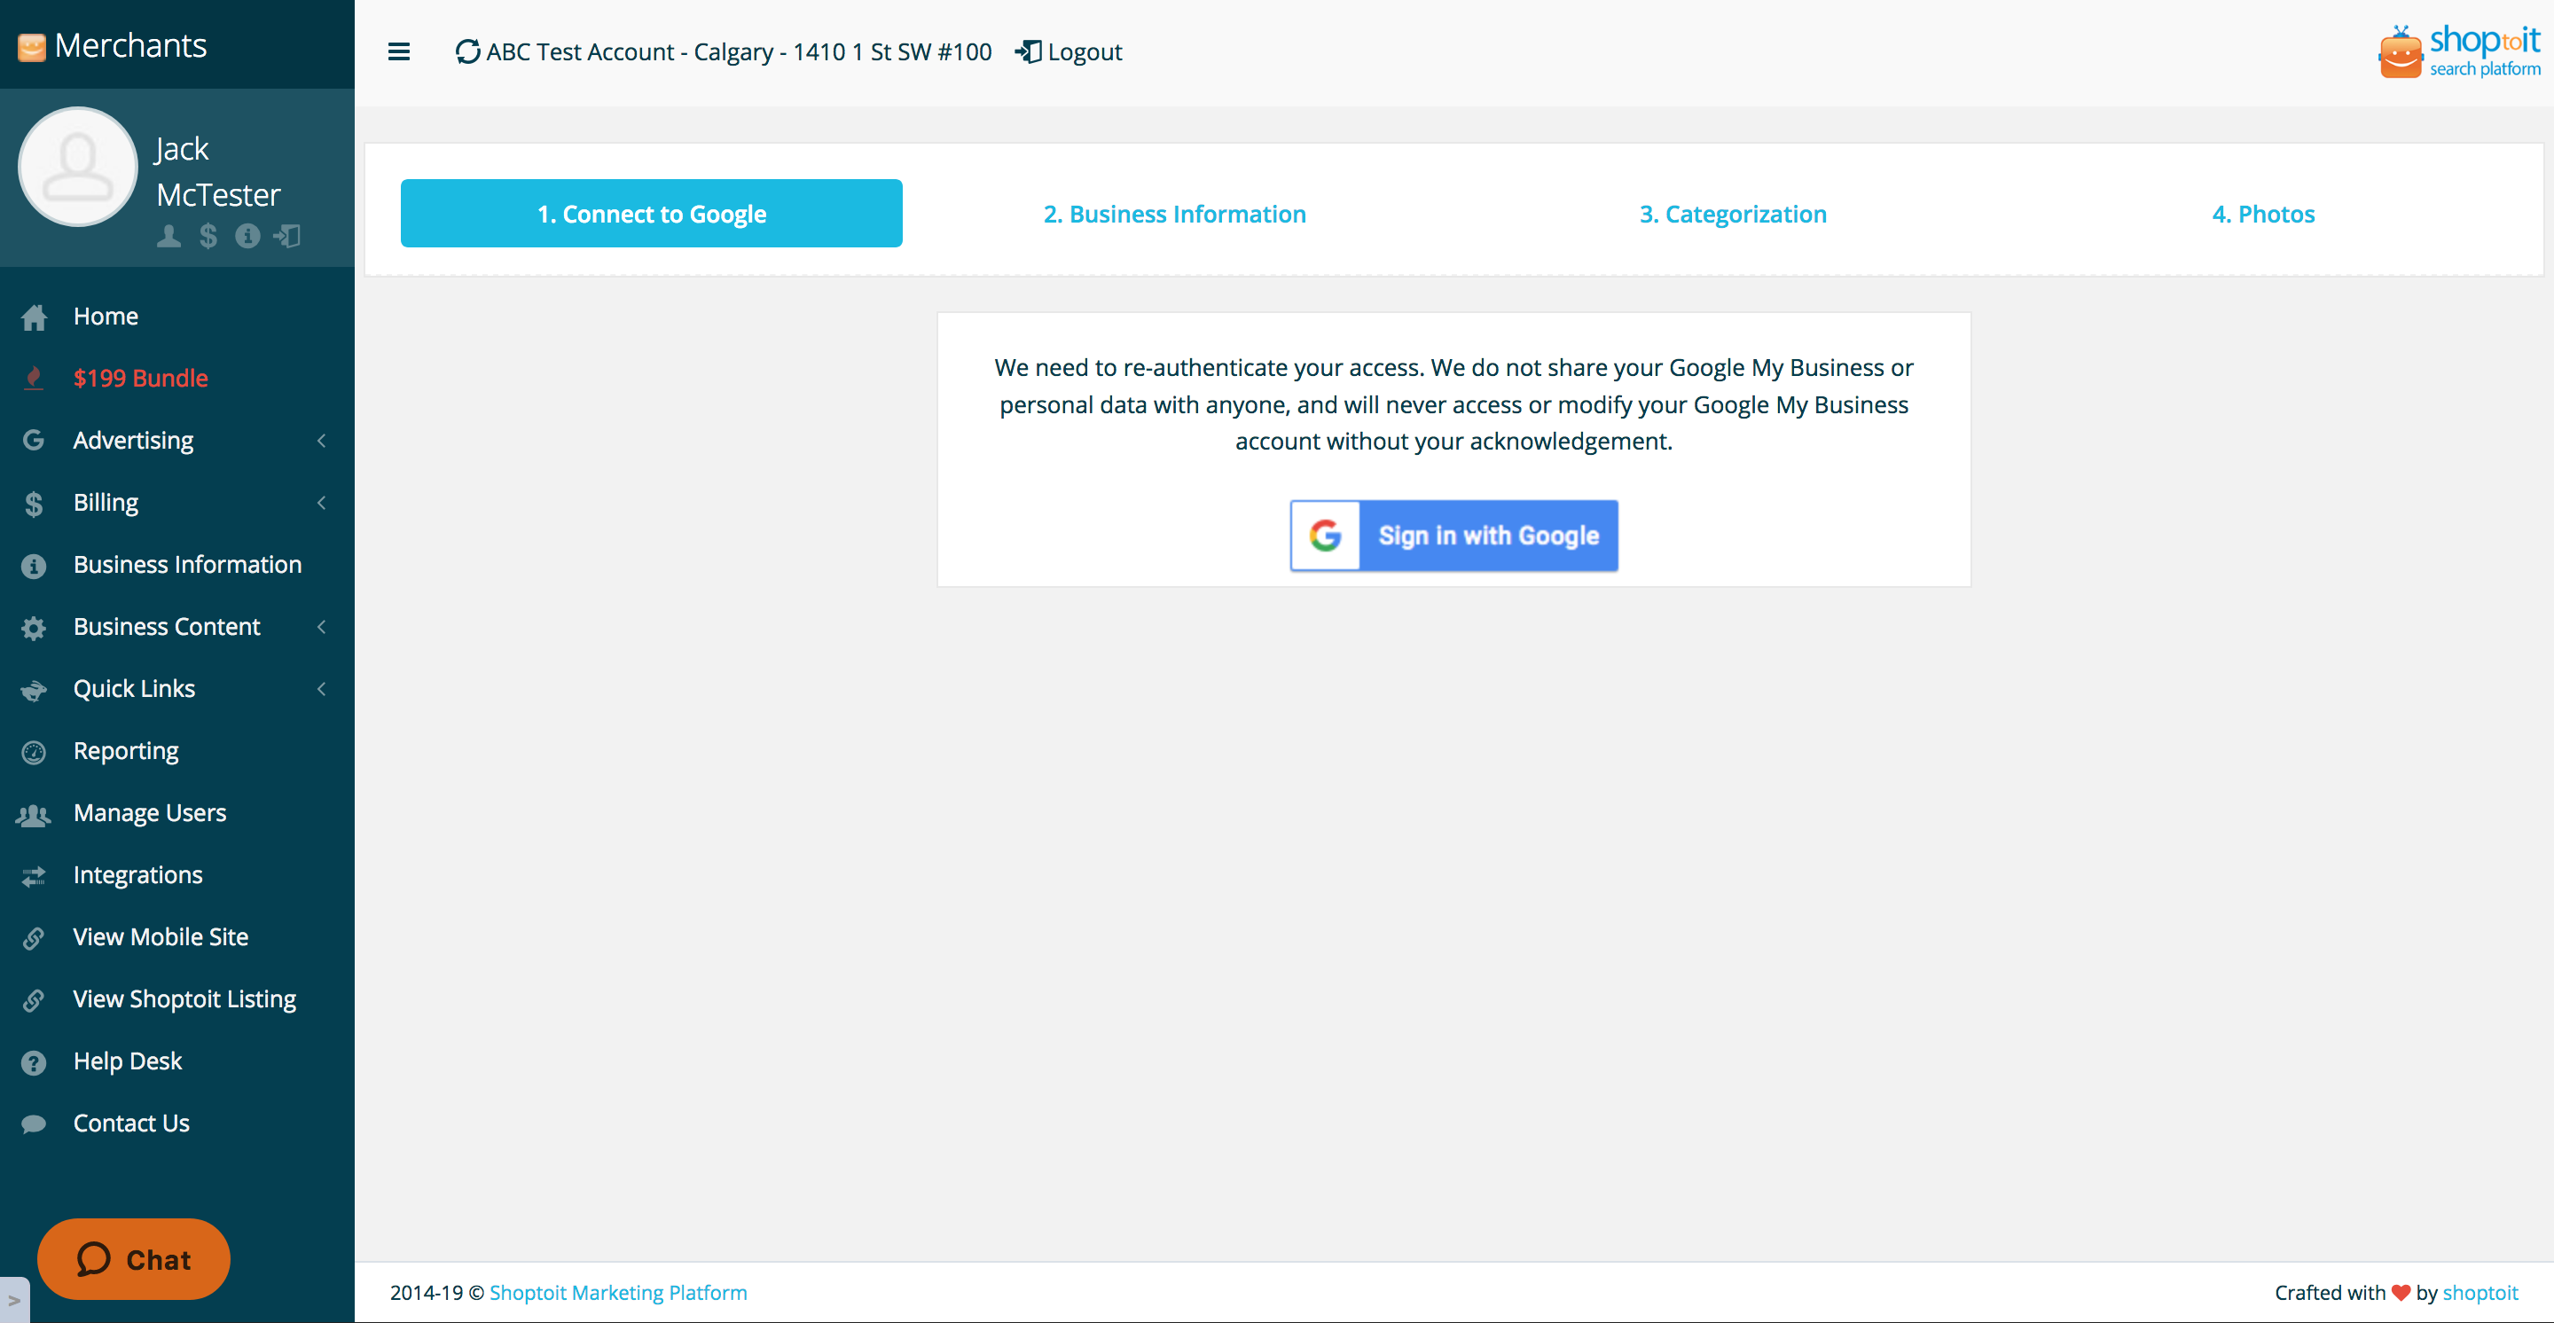Click the user profile icon under Jack McTester
Screen dimensions: 2554x1323
(x=168, y=236)
